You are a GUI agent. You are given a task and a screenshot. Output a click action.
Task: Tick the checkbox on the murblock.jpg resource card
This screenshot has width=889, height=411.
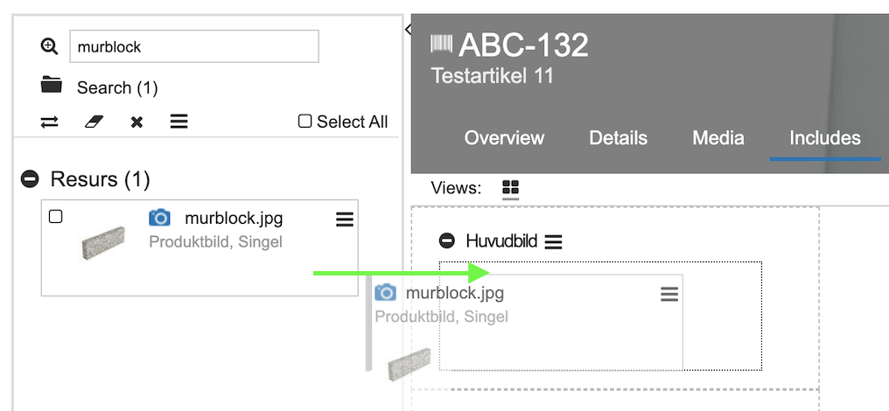(x=55, y=216)
